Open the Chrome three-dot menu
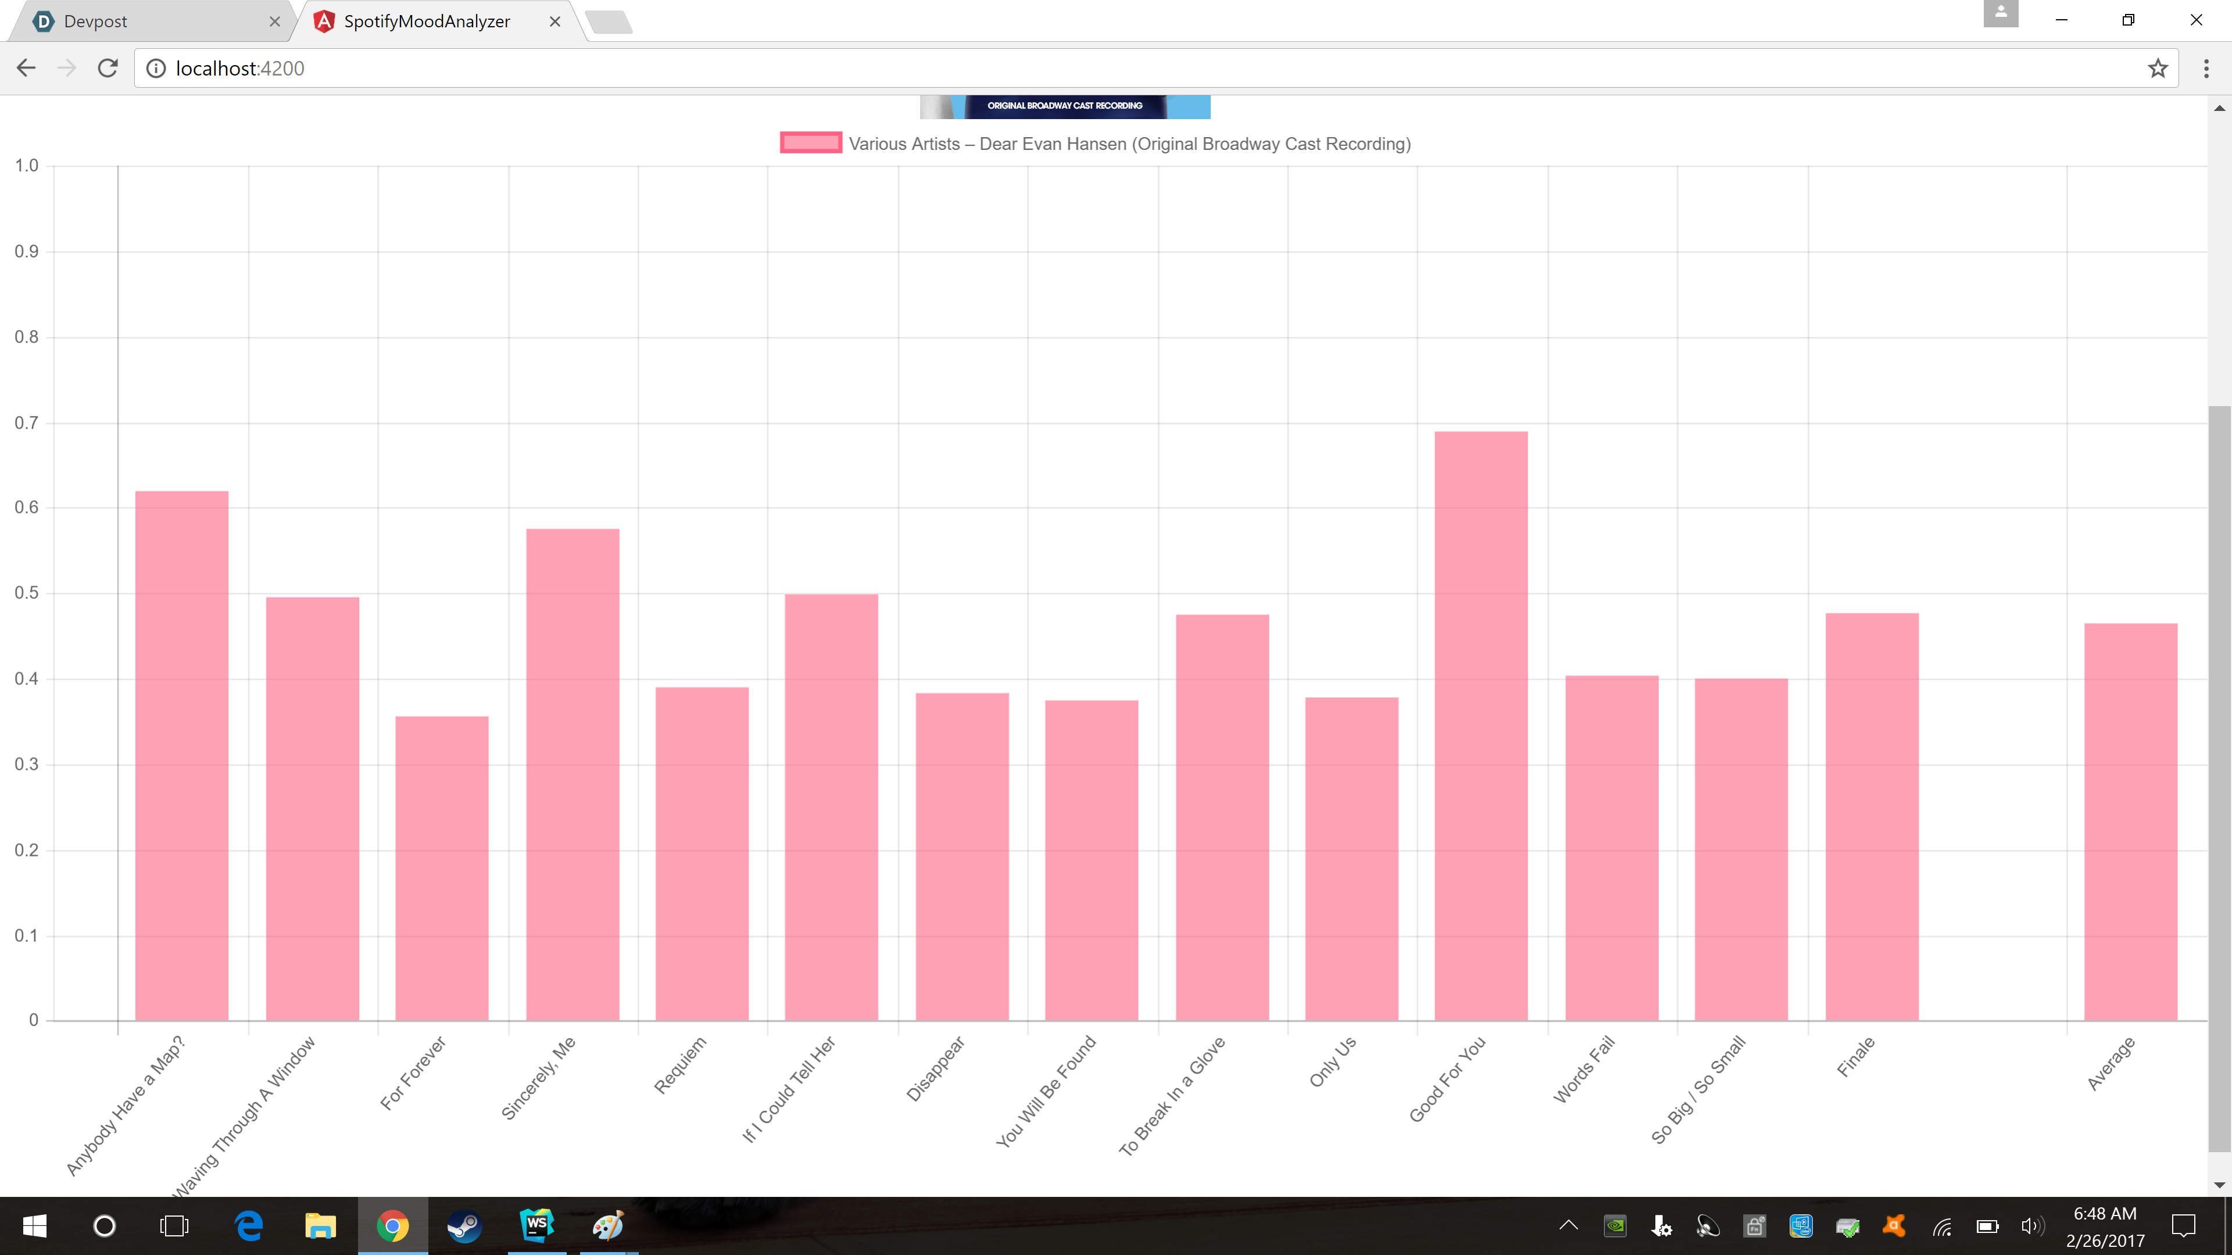The width and height of the screenshot is (2232, 1255). click(2206, 69)
